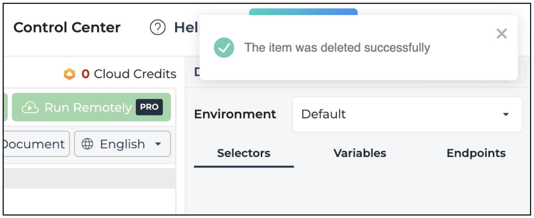This screenshot has width=534, height=218.
Task: Open the Cloud Credits text link
Action: pos(135,74)
